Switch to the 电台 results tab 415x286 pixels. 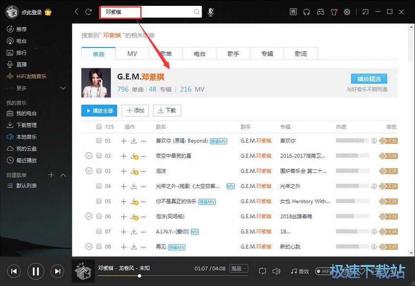click(x=200, y=54)
